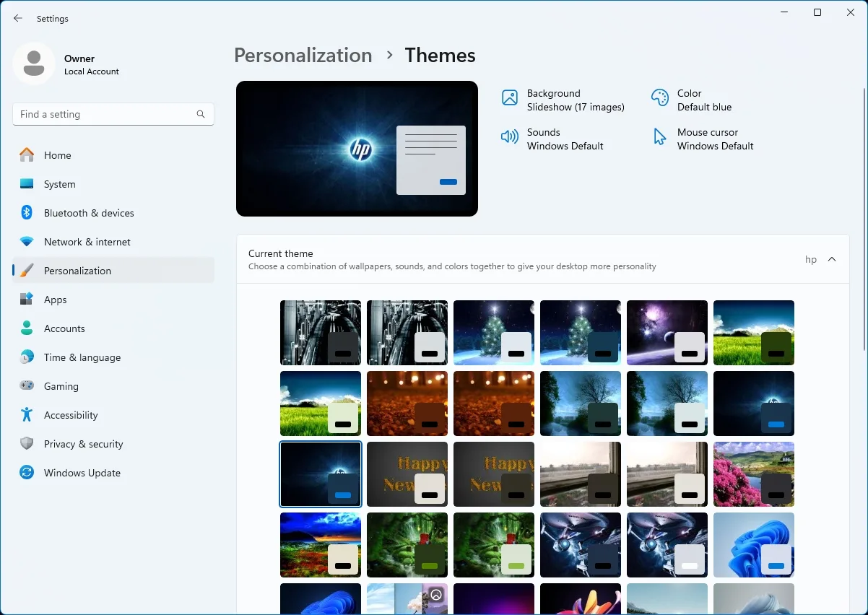Click the large HP theme preview image
This screenshot has width=868, height=615.
tap(357, 149)
